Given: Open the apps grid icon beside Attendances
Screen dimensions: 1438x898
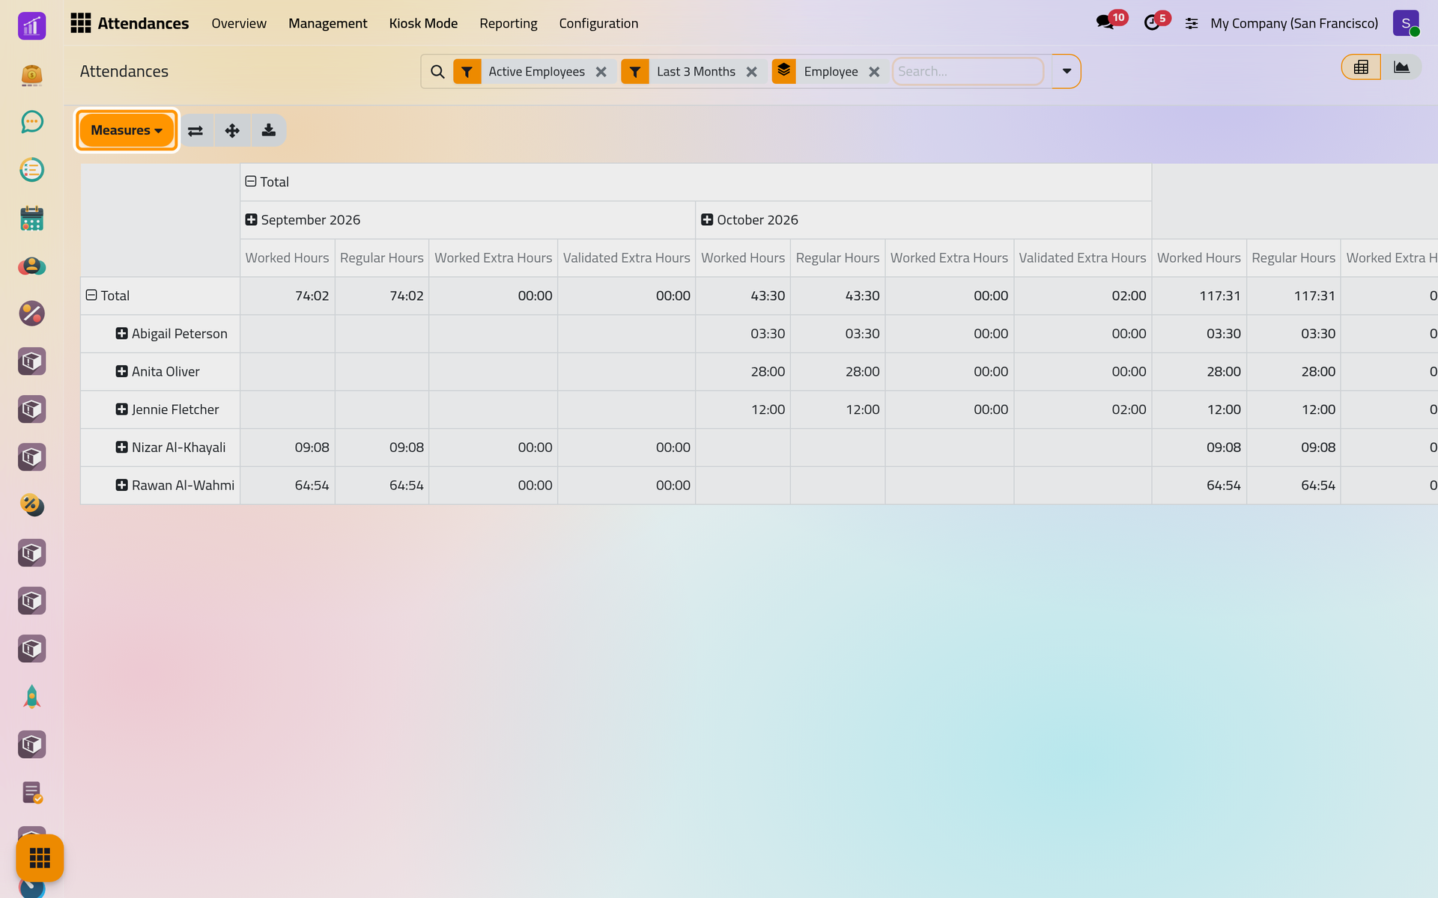Looking at the screenshot, I should 80,23.
